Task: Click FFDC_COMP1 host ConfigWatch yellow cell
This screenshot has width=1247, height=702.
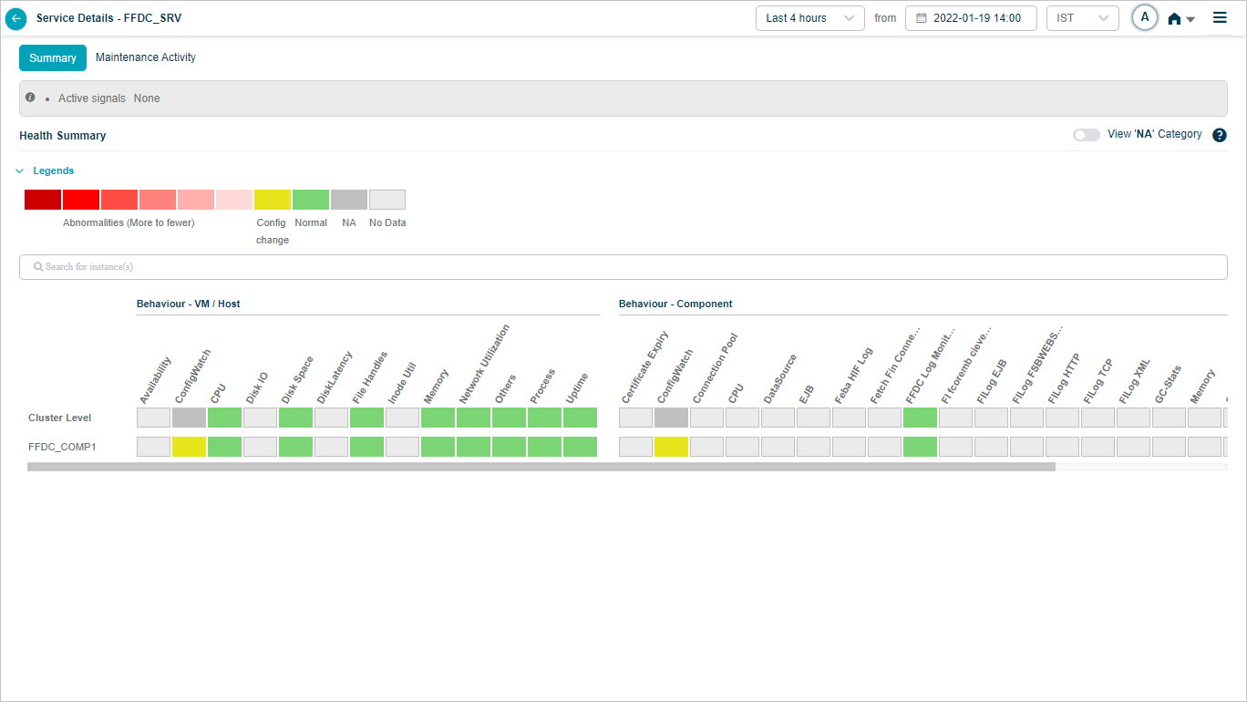Action: coord(189,447)
